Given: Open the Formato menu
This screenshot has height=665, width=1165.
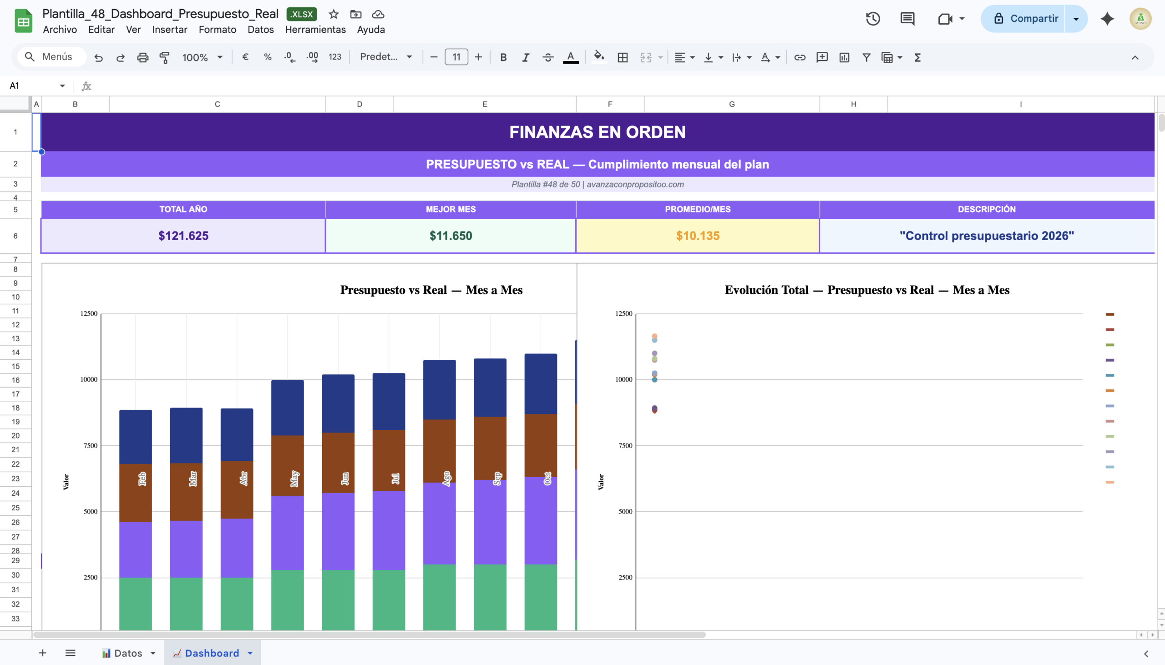Looking at the screenshot, I should 217,30.
